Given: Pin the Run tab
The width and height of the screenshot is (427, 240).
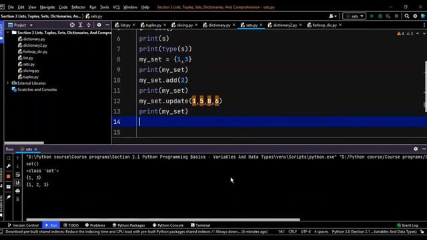Looking at the screenshot, I should coord(9,197).
